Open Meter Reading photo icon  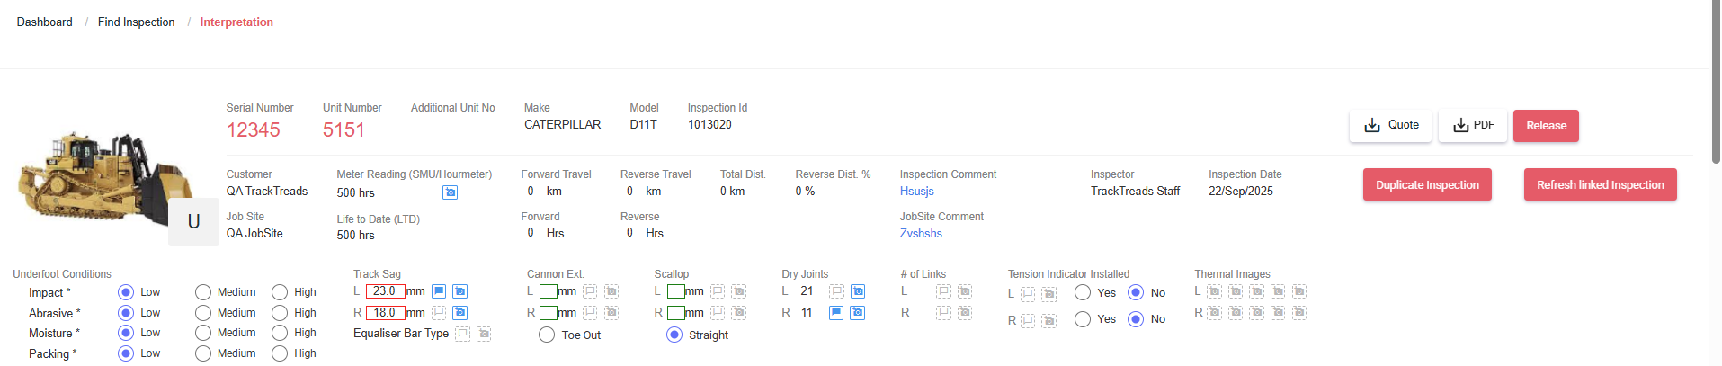point(450,192)
